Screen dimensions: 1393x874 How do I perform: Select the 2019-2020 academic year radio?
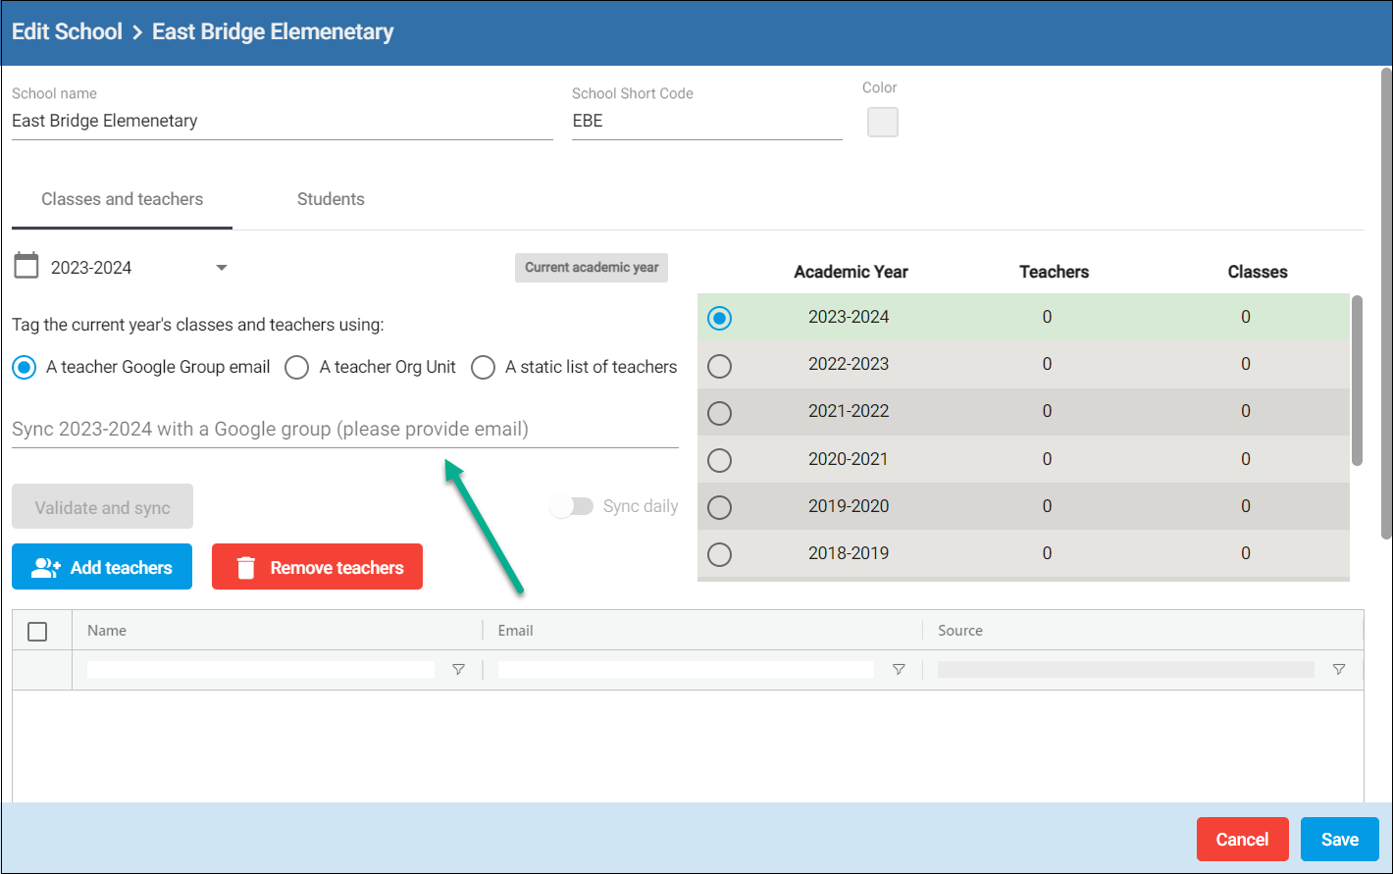point(720,507)
